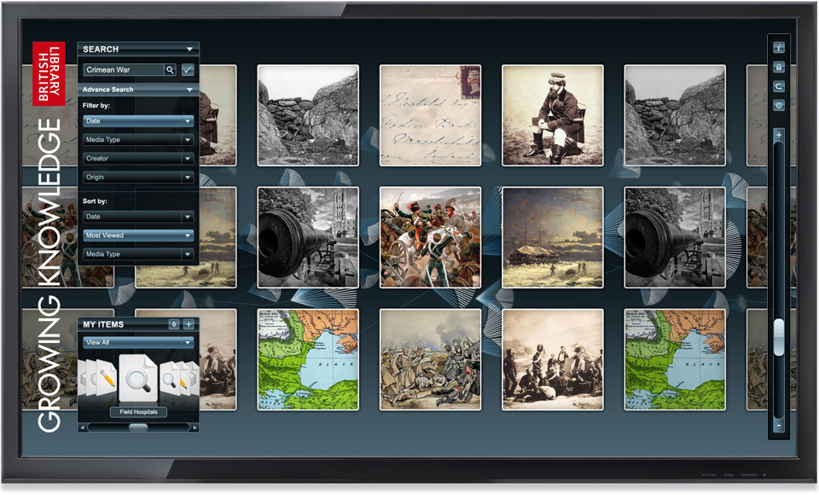Collapse the SEARCH panel header arrow
The height and width of the screenshot is (495, 819).
[189, 49]
